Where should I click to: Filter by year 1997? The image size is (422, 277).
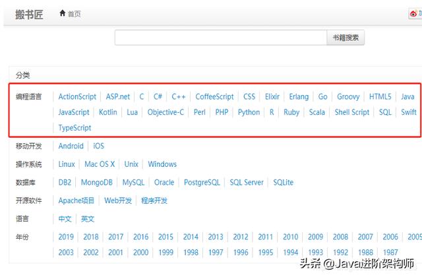click(216, 253)
